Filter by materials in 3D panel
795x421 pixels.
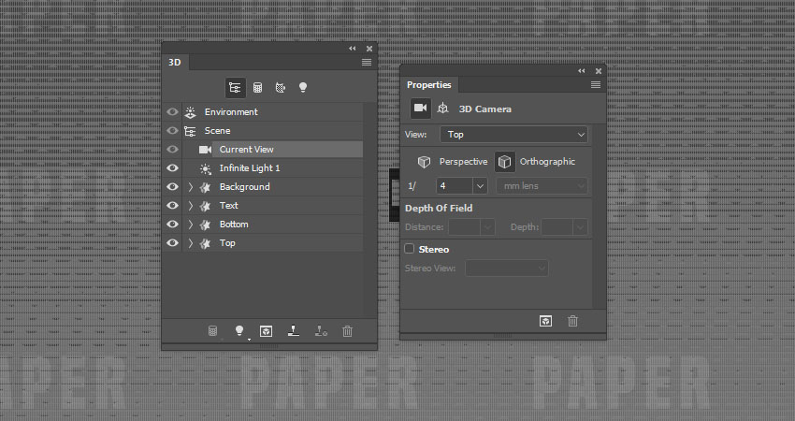[281, 88]
